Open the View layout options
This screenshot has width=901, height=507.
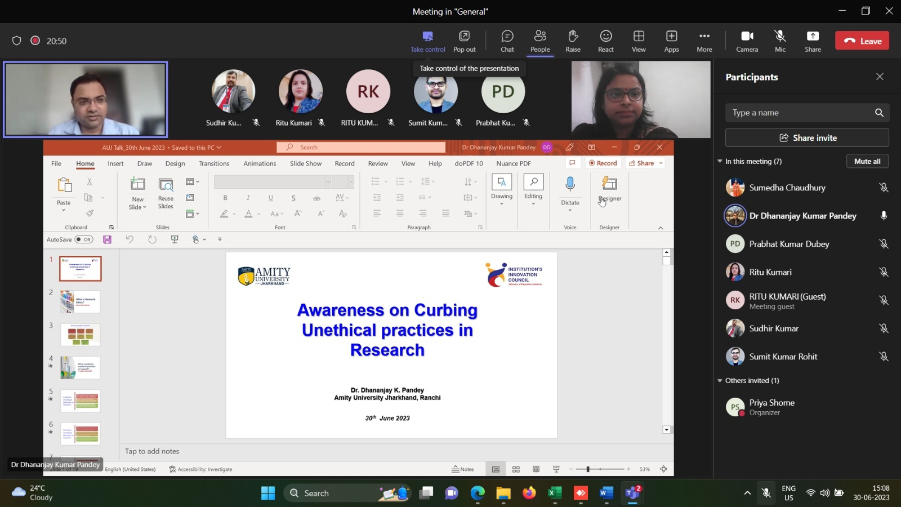click(x=639, y=41)
